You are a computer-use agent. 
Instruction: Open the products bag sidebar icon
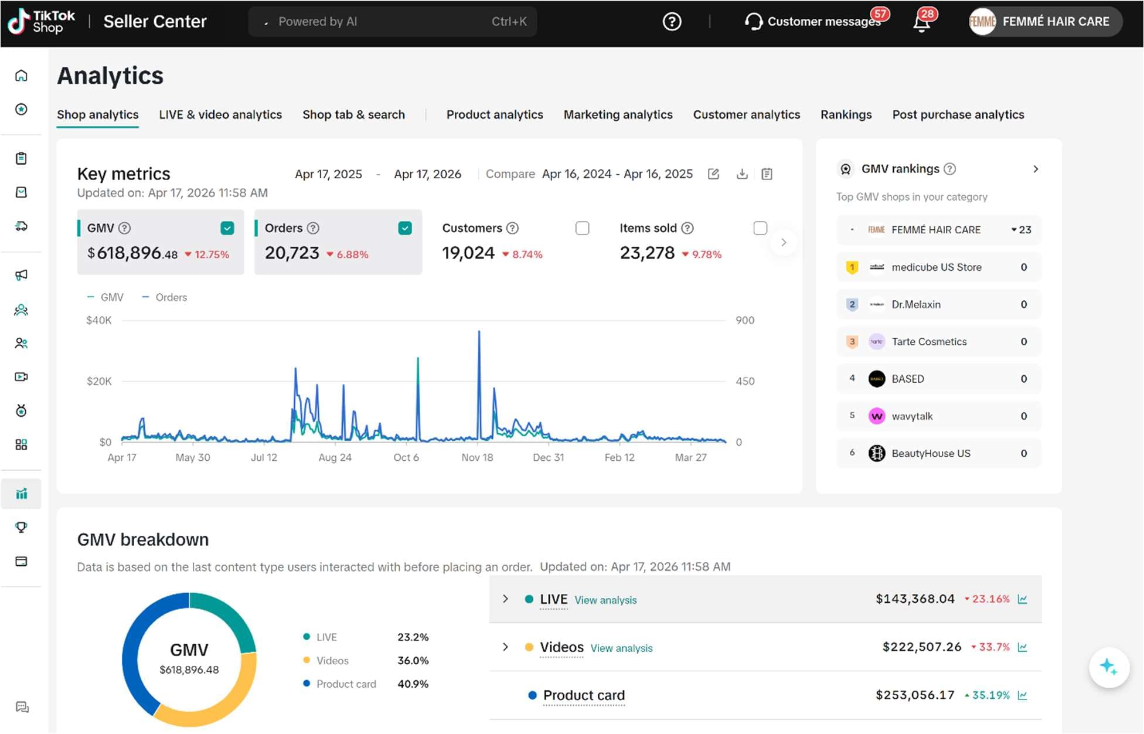coord(21,192)
